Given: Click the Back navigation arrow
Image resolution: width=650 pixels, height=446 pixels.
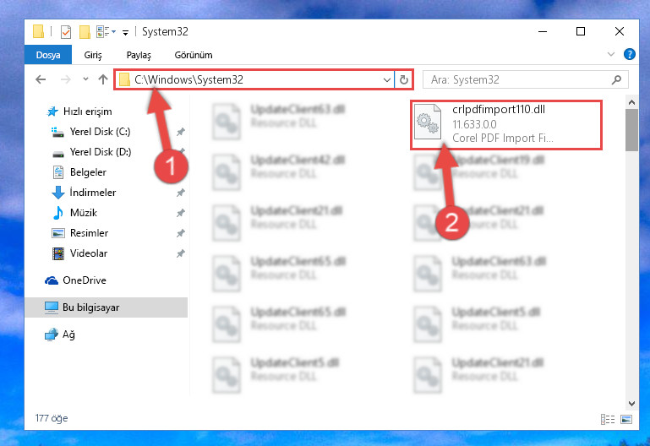Looking at the screenshot, I should point(41,79).
